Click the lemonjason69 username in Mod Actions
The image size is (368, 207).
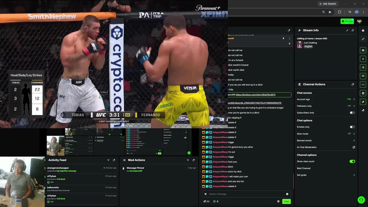coord(136,171)
